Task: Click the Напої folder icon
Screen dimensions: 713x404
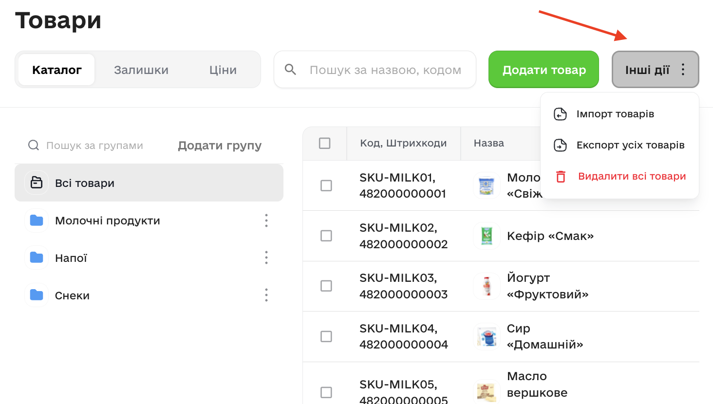Action: tap(37, 257)
